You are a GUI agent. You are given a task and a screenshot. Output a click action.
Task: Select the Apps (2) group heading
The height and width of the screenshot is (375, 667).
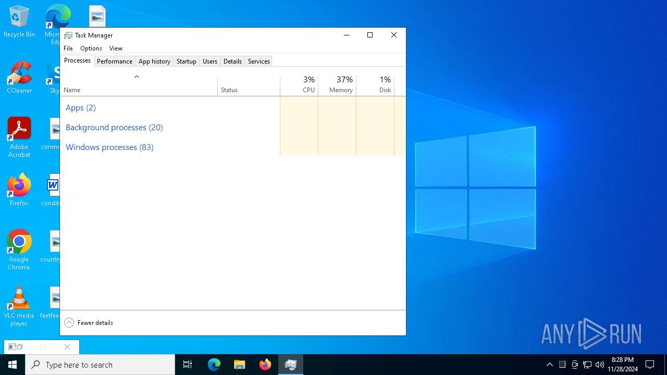point(81,108)
